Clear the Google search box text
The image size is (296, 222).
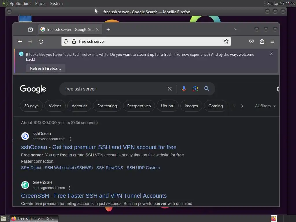[x=169, y=89]
